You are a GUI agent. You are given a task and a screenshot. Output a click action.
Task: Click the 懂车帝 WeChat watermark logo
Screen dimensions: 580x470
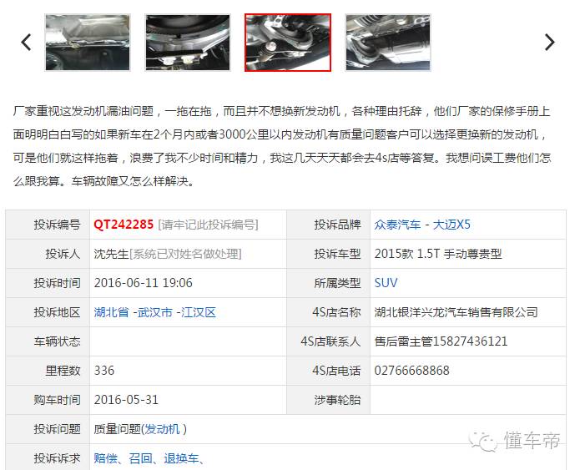(x=515, y=441)
